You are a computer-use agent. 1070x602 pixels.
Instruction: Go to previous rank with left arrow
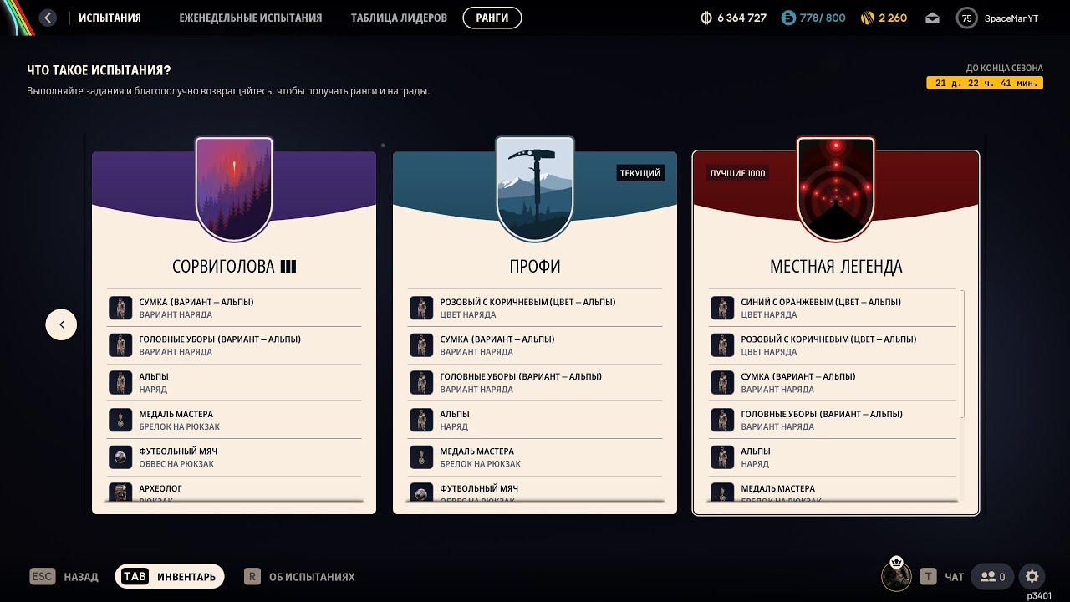(x=61, y=324)
